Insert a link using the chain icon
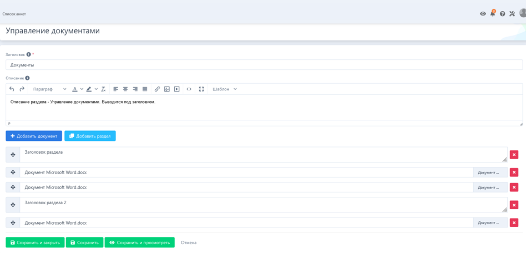The height and width of the screenshot is (253, 526). [x=157, y=89]
